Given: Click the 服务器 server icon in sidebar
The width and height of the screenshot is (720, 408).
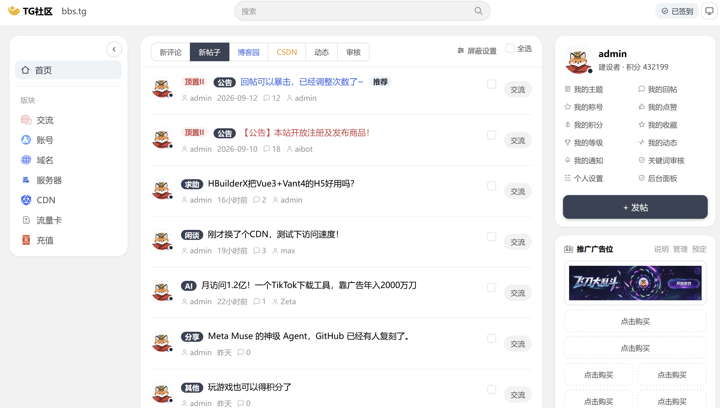Looking at the screenshot, I should [x=26, y=180].
